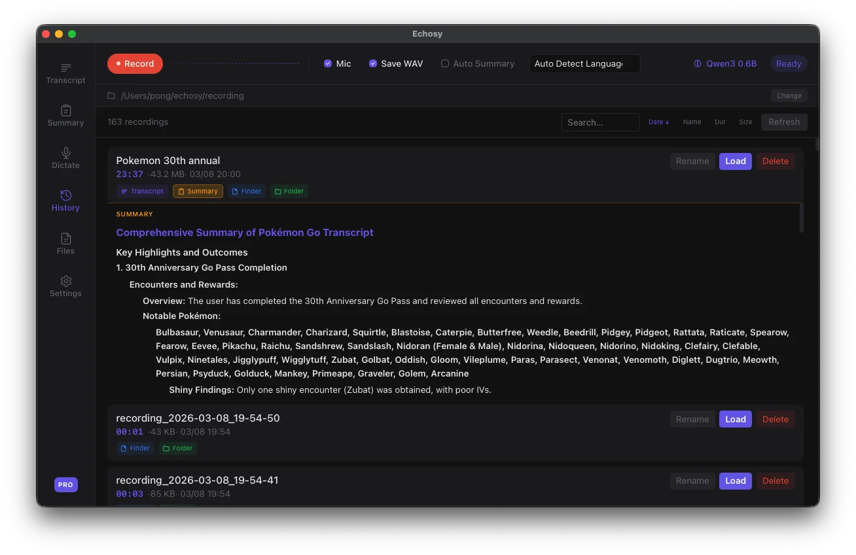
Task: Enable the Auto Summary checkbox
Action: pyautogui.click(x=445, y=63)
